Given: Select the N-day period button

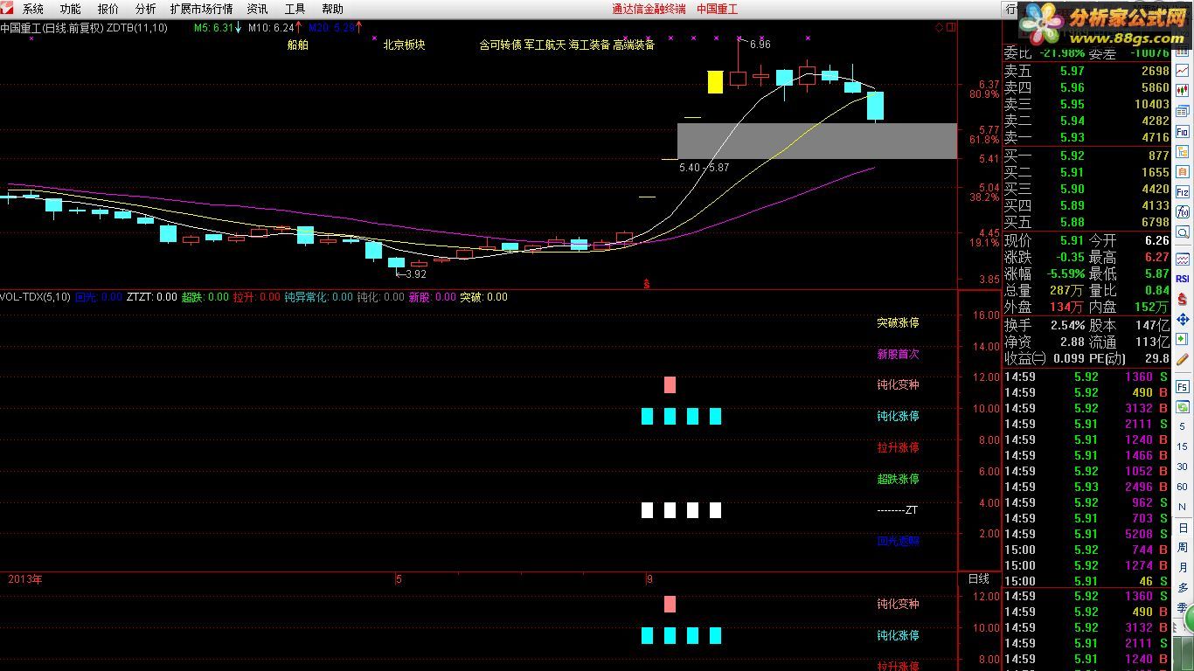Looking at the screenshot, I should tap(1182, 507).
